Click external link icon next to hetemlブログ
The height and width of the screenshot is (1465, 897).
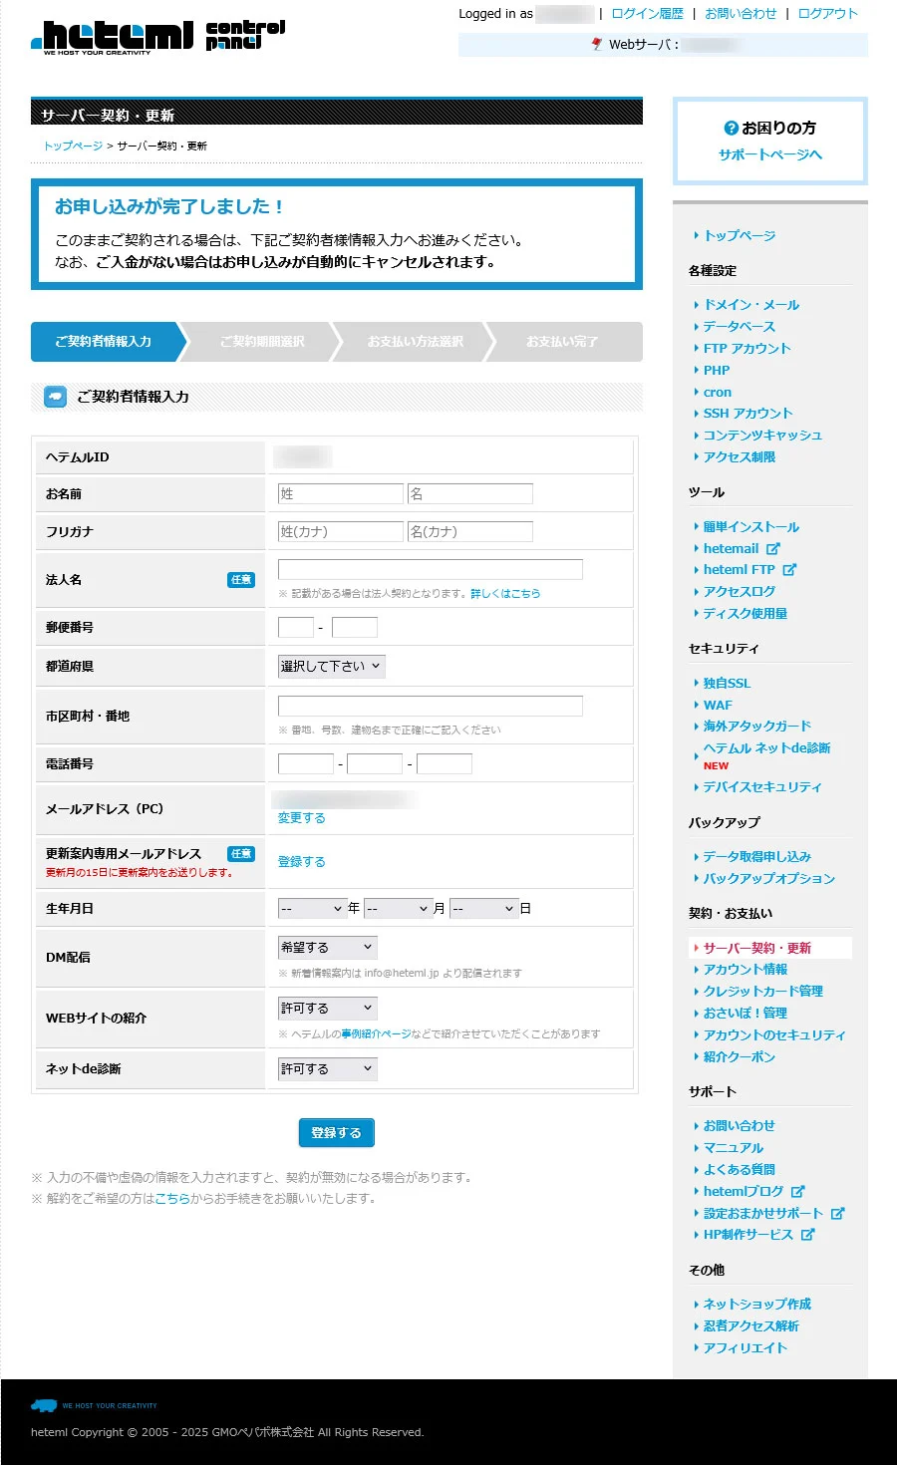798,1191
